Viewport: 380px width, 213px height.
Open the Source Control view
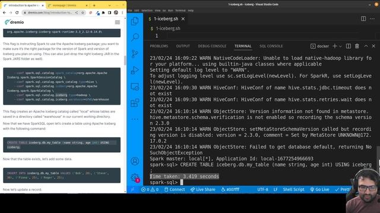(135, 54)
